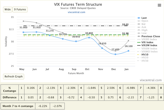
Task: Show the VIX9D Index line
Action: click(x=149, y=39)
